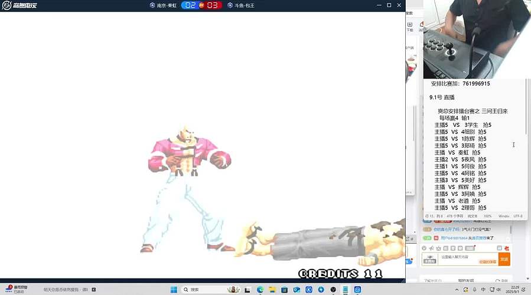
Task: Open File Explorer from taskbar
Action: 272,290
